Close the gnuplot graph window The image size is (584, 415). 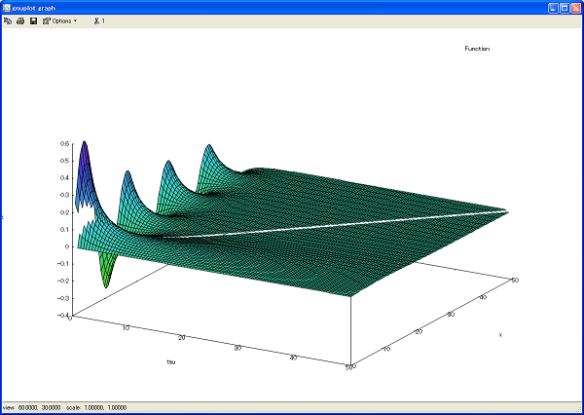click(x=576, y=8)
